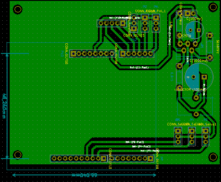Click the horizontal 66.040mm dimension text

[85, 175]
